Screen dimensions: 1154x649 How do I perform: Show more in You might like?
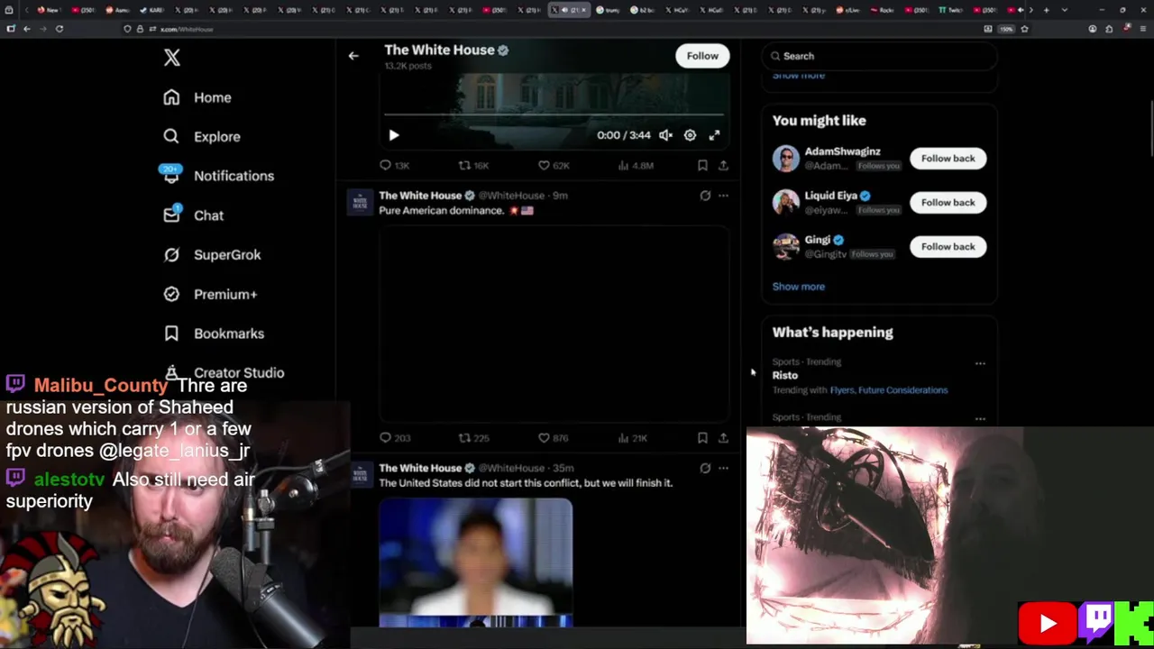tap(798, 287)
